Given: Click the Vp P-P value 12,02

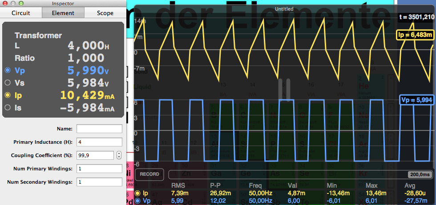Looking at the screenshot, I should click(x=217, y=201).
